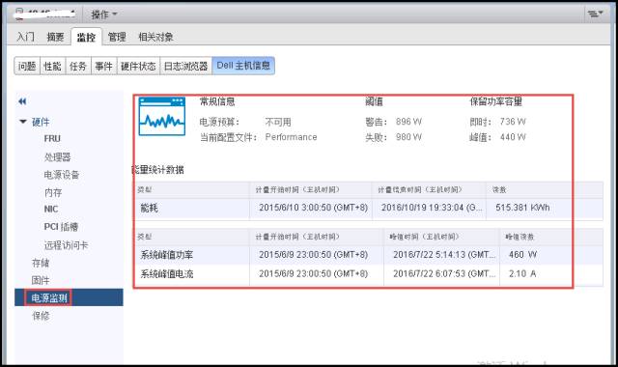
Task: Select NIC in the hardware tree
Action: pos(51,209)
